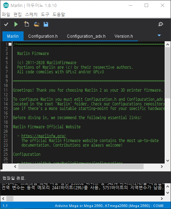
Task: Click the editor vertical scrollbar down arrow
Action: coord(167,161)
